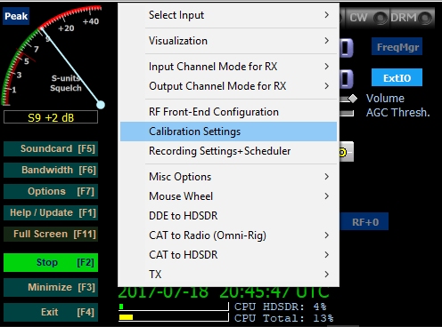Image resolution: width=442 pixels, height=327 pixels.
Task: Select Calibration Settings entry
Action: [228, 132]
